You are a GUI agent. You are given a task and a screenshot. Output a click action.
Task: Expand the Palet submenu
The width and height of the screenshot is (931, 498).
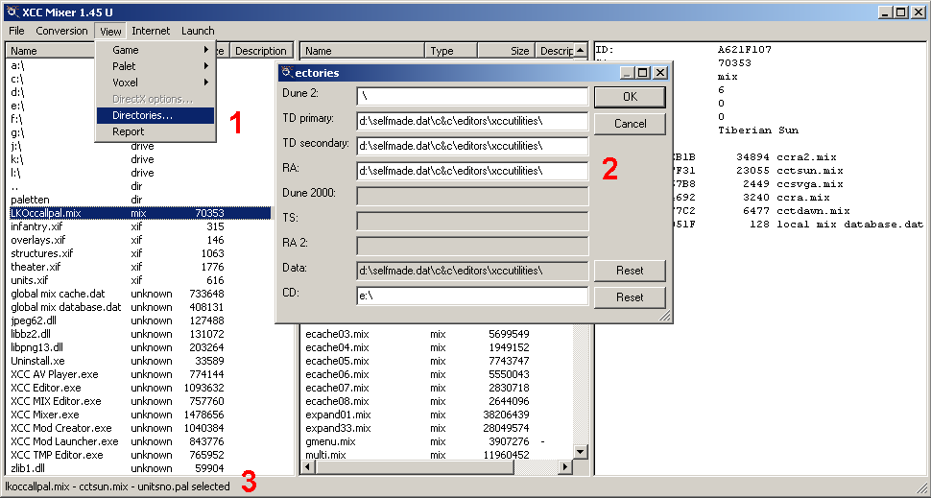[x=155, y=66]
